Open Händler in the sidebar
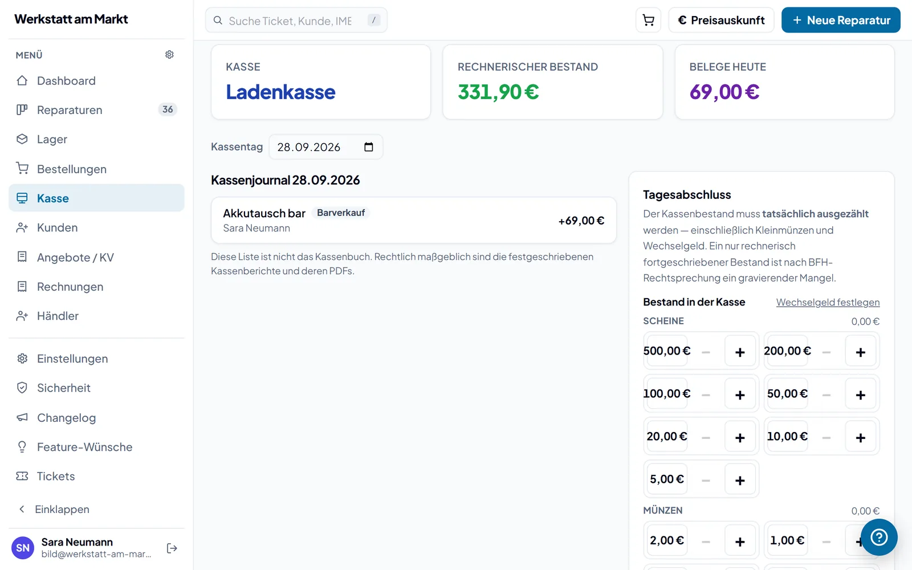The height and width of the screenshot is (570, 912). point(96,316)
